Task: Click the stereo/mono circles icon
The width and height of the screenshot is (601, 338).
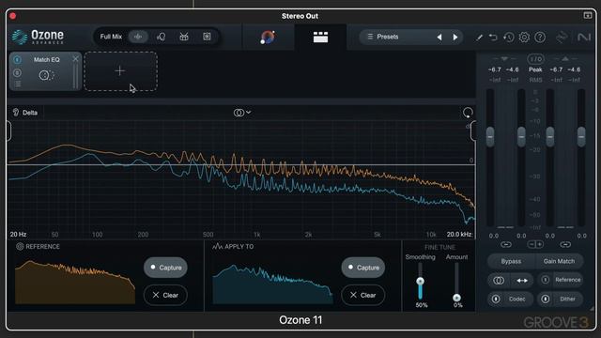Action: point(499,281)
